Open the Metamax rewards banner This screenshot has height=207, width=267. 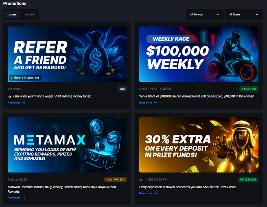pos(67,145)
